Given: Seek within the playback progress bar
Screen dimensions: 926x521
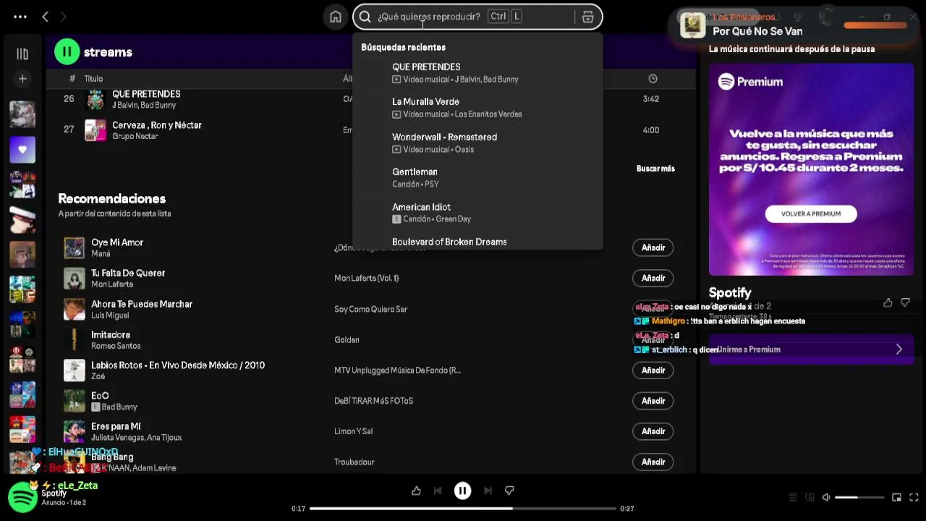Looking at the screenshot, I should (x=462, y=508).
